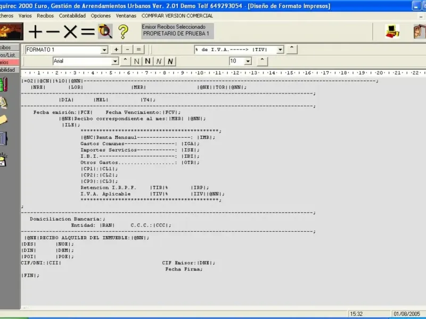Click the Emisor Recibos Seleccionado panel
The width and height of the screenshot is (426, 319).
(x=177, y=31)
